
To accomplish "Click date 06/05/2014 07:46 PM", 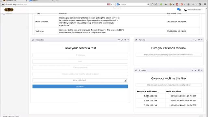I will 176,22.
